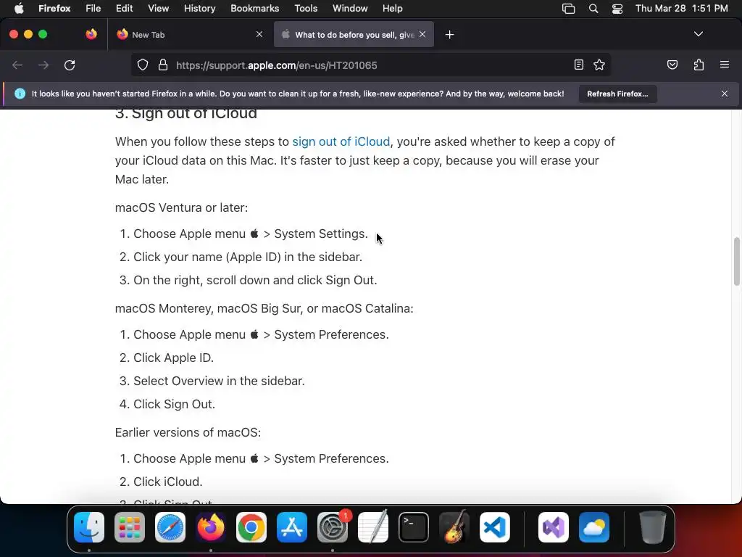Open System Settings from the Dock

click(332, 527)
